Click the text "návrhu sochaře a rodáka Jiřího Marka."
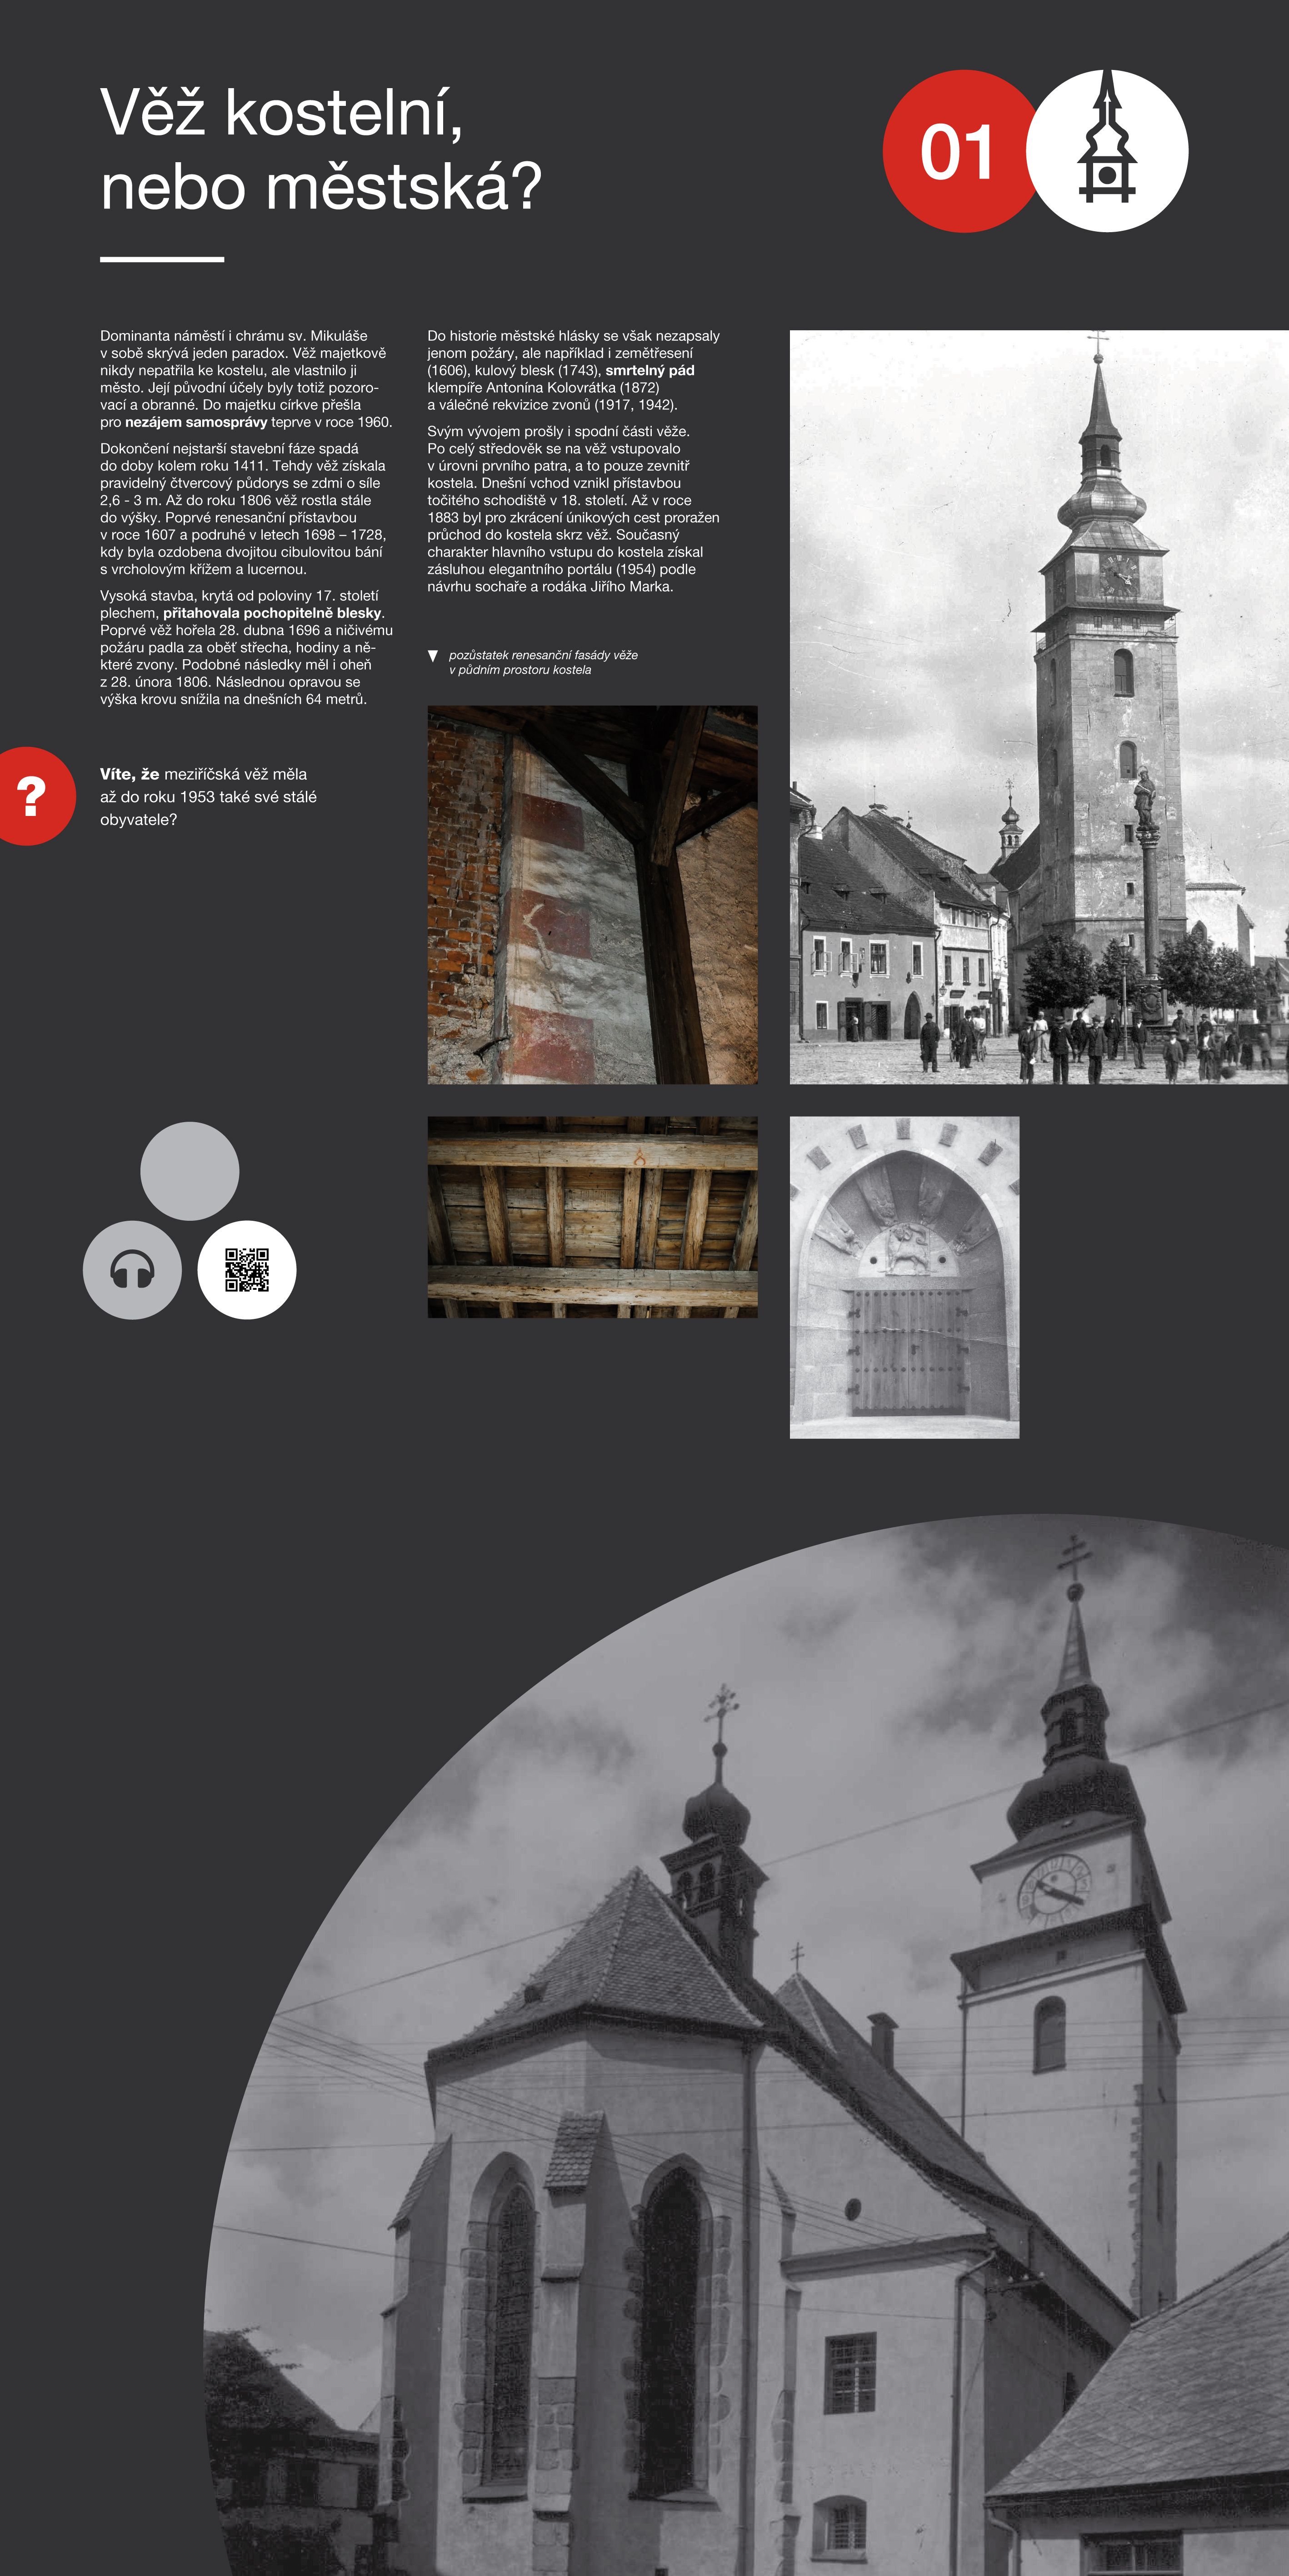1289x2576 pixels. pyautogui.click(x=550, y=587)
